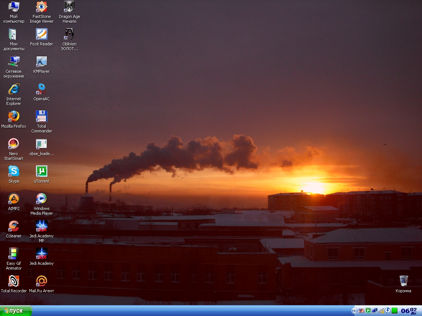Select the Корзина recycle bin
This screenshot has width=422, height=316.
tap(403, 281)
